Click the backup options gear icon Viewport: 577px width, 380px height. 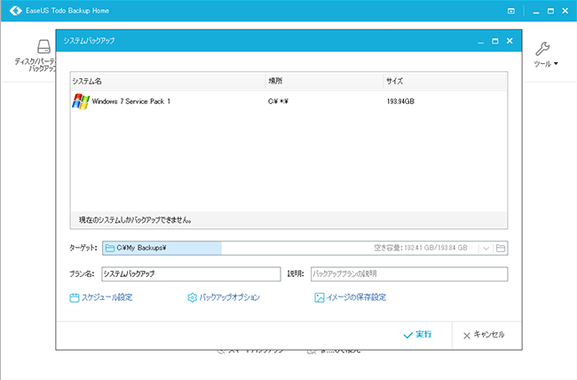[x=192, y=297]
